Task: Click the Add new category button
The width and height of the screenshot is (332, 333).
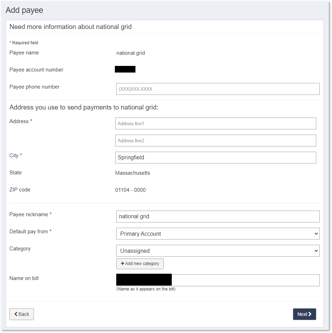Action: [x=140, y=264]
